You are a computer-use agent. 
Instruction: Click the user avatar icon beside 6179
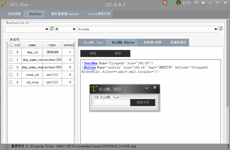178,3
